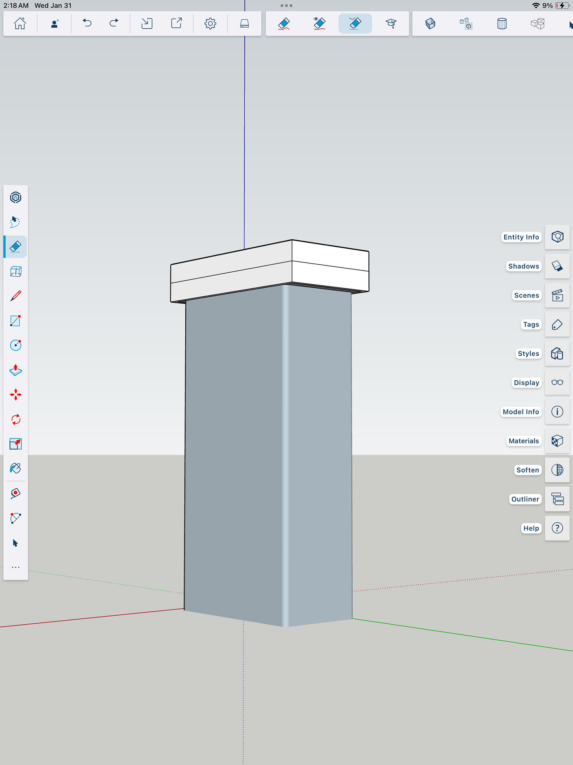
Task: Activate the Lasso select tool
Action: click(x=15, y=222)
